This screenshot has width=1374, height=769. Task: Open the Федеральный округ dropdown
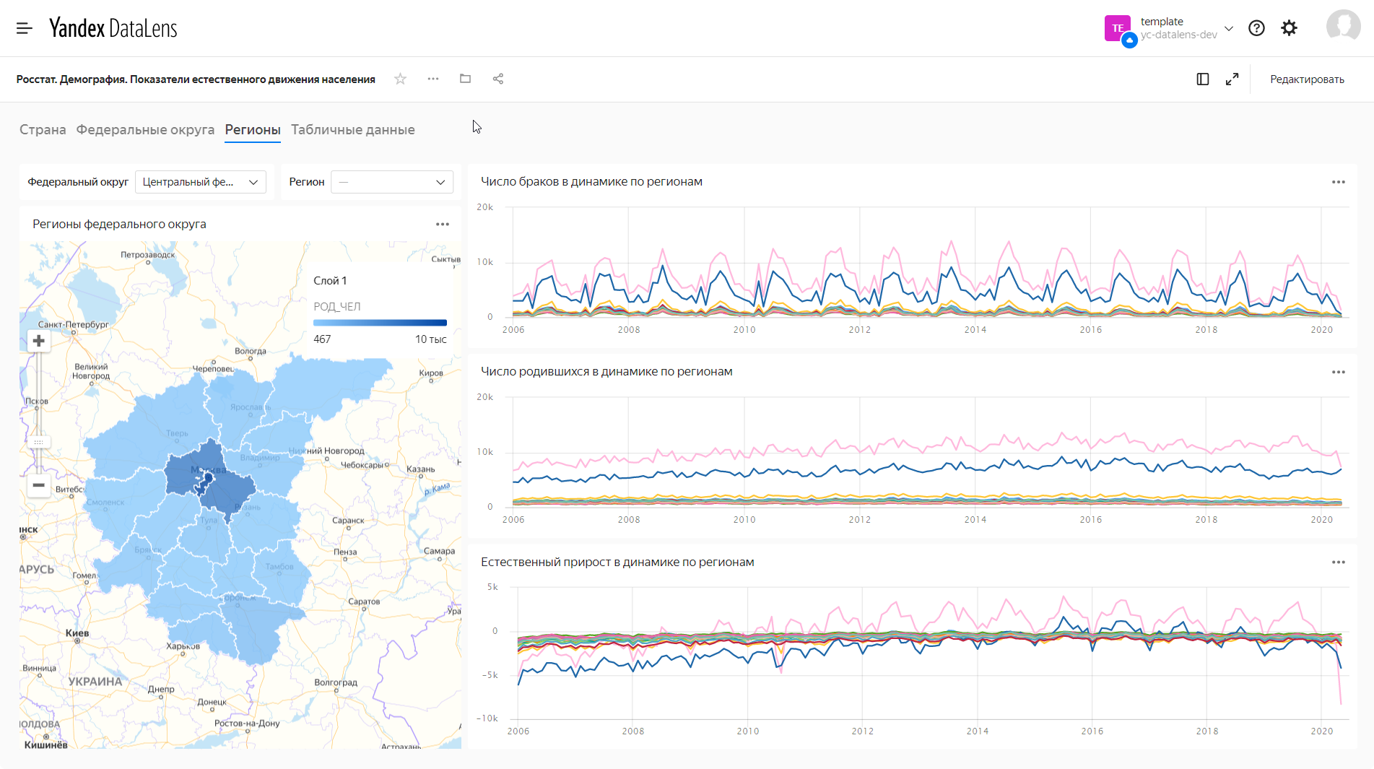pyautogui.click(x=201, y=182)
